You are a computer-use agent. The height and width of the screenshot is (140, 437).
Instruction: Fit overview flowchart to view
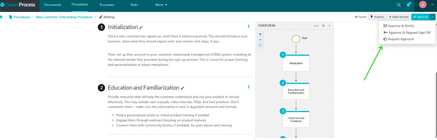click(260, 45)
